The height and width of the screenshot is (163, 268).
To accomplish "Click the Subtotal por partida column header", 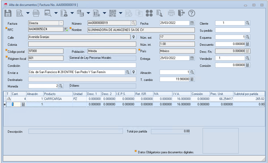I will (249, 94).
